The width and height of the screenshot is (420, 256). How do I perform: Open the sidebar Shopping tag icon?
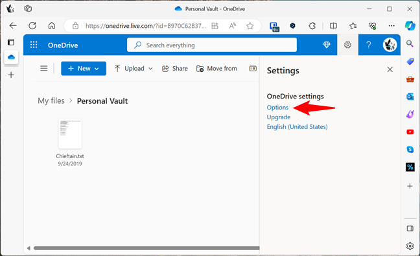[410, 62]
